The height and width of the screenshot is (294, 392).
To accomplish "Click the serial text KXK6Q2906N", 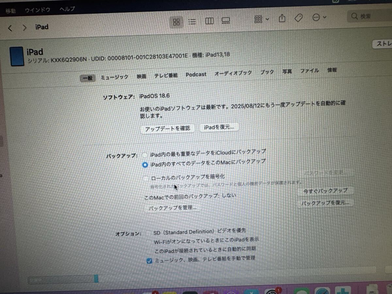I will point(69,60).
